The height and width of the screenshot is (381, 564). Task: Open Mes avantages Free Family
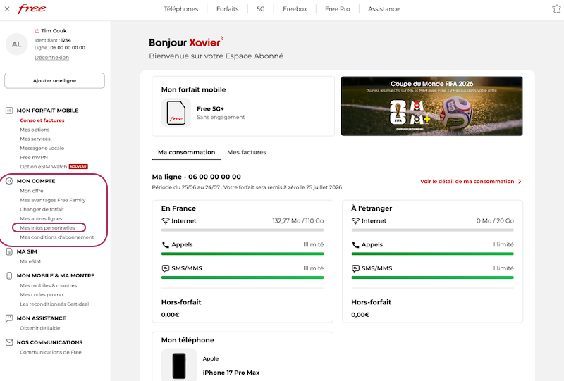point(52,200)
